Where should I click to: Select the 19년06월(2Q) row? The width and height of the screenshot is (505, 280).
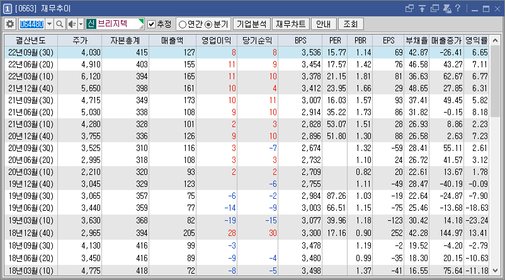tap(246, 208)
